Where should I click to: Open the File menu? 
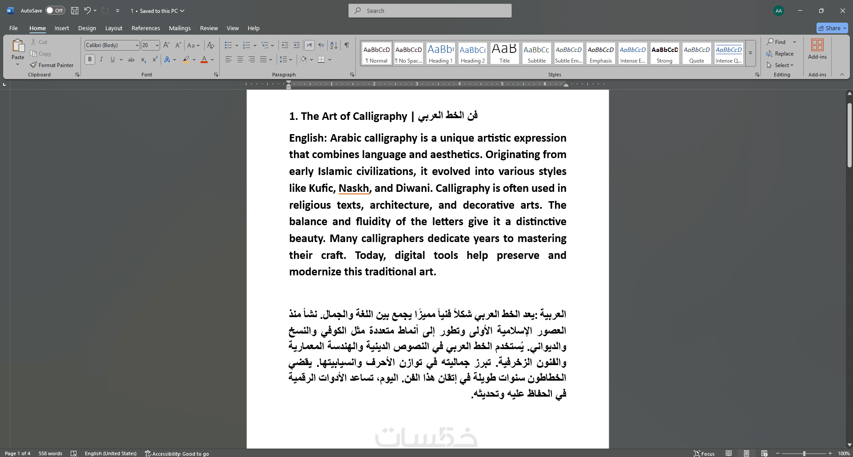click(14, 28)
